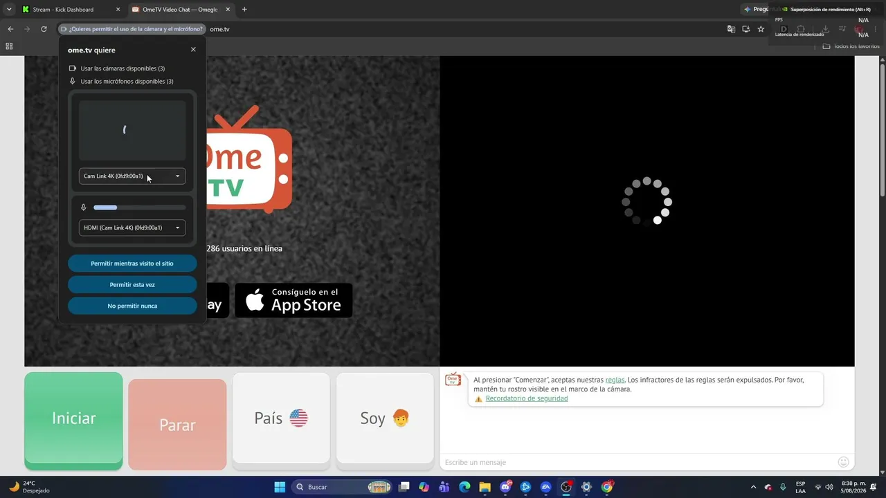Open a new browser tab
This screenshot has width=886, height=498.
click(x=244, y=10)
